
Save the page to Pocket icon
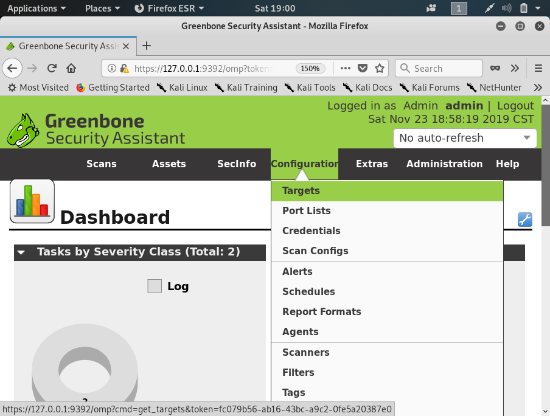coord(363,68)
